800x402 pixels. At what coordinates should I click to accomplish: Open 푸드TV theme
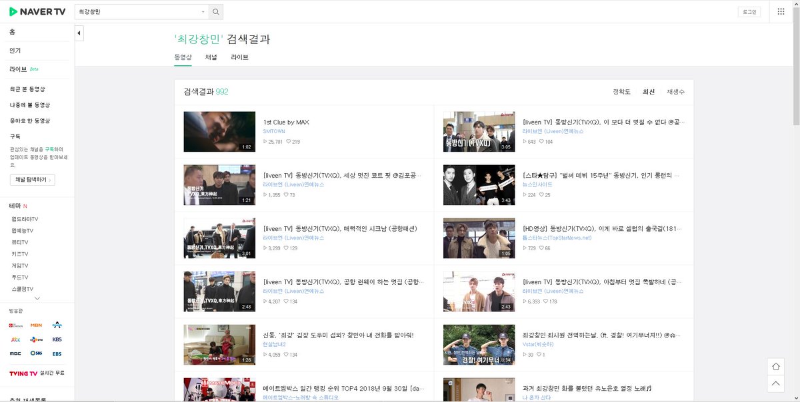pos(19,277)
